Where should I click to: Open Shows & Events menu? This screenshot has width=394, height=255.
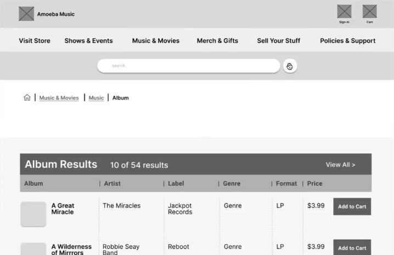[x=88, y=41]
